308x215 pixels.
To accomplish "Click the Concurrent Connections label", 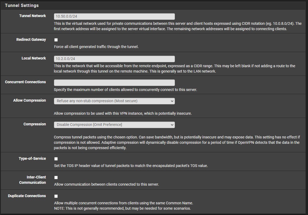I will pos(25,82).
